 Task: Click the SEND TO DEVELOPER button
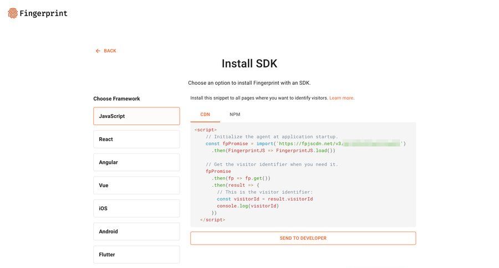303,238
